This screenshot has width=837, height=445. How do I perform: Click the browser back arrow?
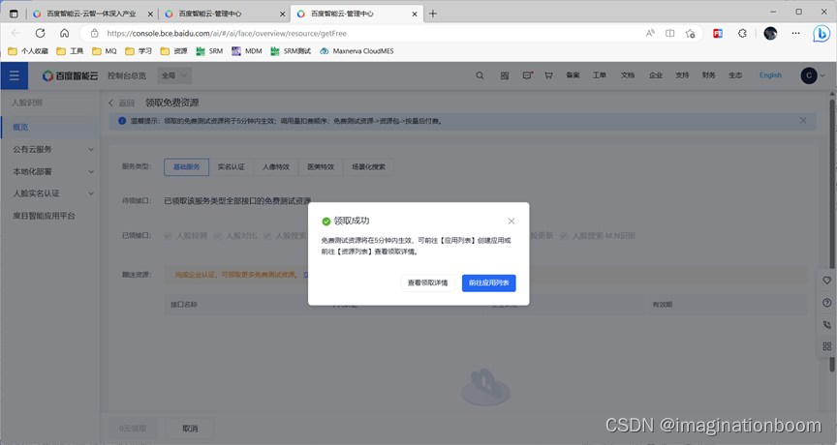[x=15, y=33]
